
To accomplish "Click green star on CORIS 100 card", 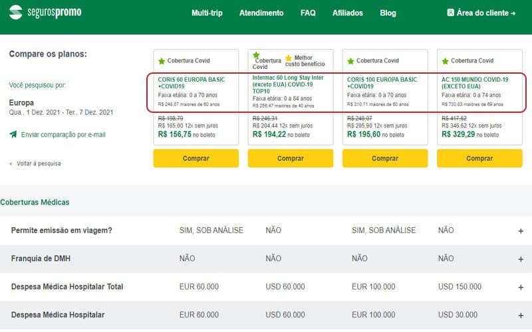I will [350, 61].
